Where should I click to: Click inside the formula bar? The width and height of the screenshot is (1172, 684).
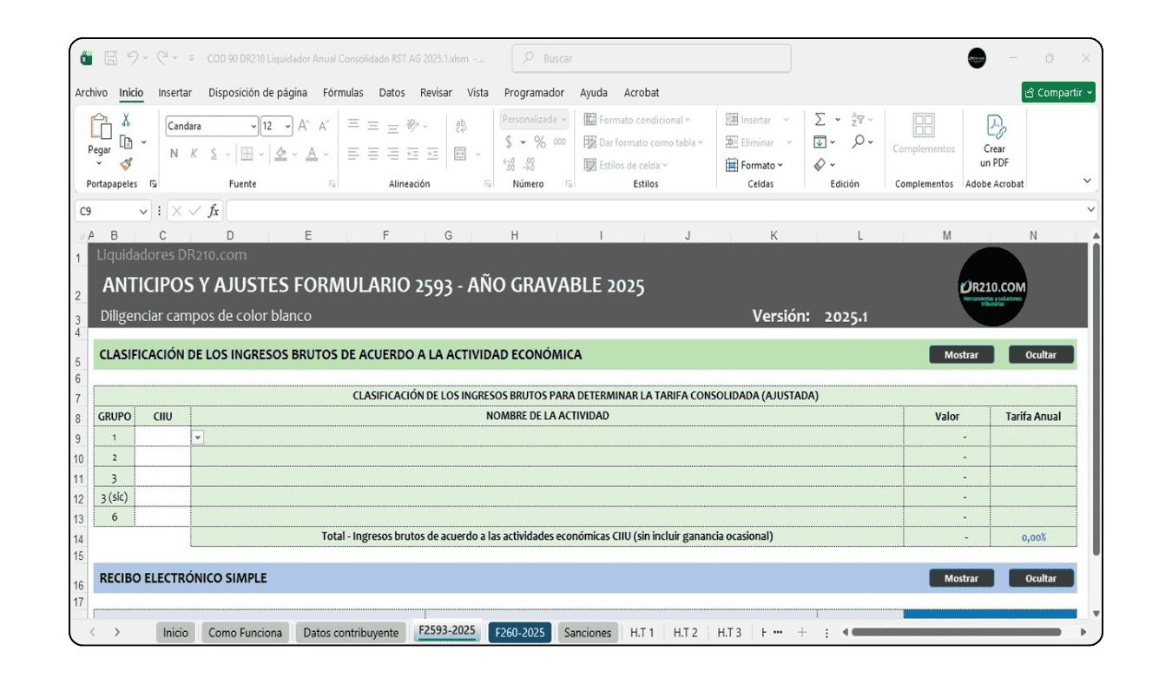608,209
